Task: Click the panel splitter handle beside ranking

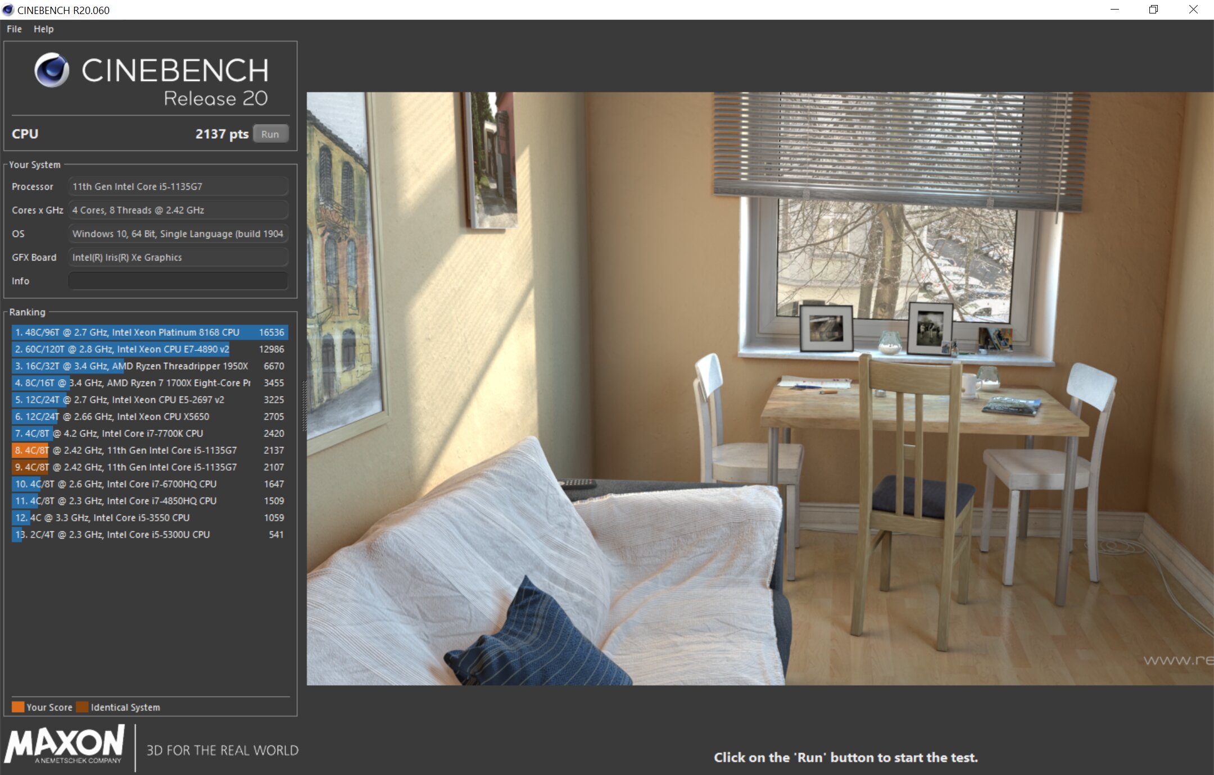Action: pos(304,405)
